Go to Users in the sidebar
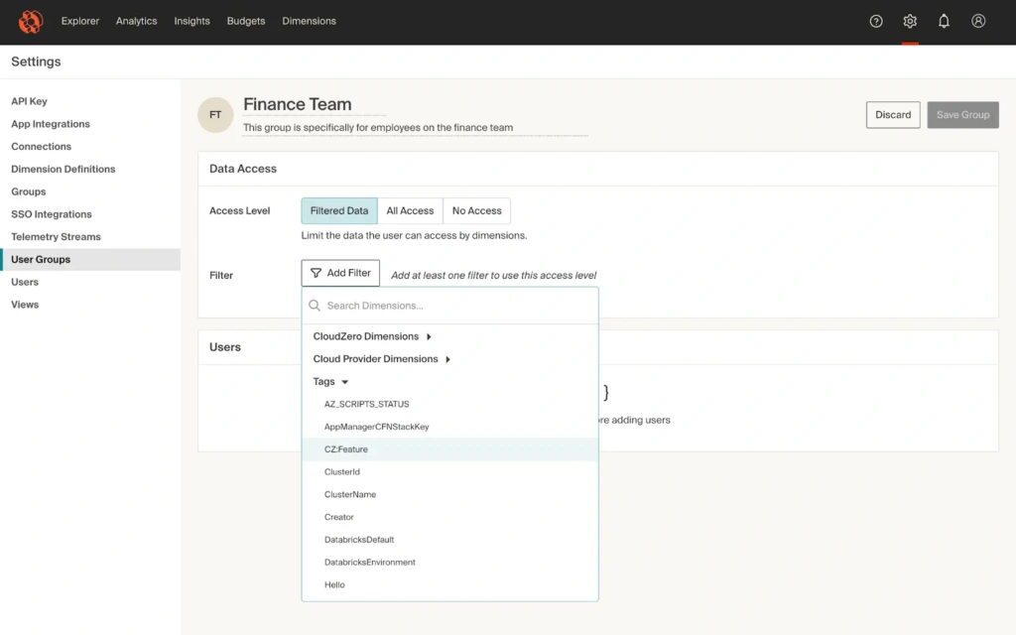 25,282
